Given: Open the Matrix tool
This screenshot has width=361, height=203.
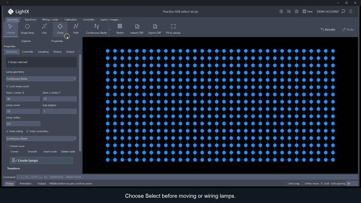Looking at the screenshot, I should pos(120,29).
